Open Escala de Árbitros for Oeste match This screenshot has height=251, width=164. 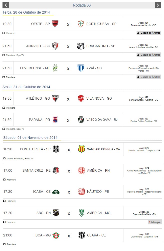click(x=149, y=33)
